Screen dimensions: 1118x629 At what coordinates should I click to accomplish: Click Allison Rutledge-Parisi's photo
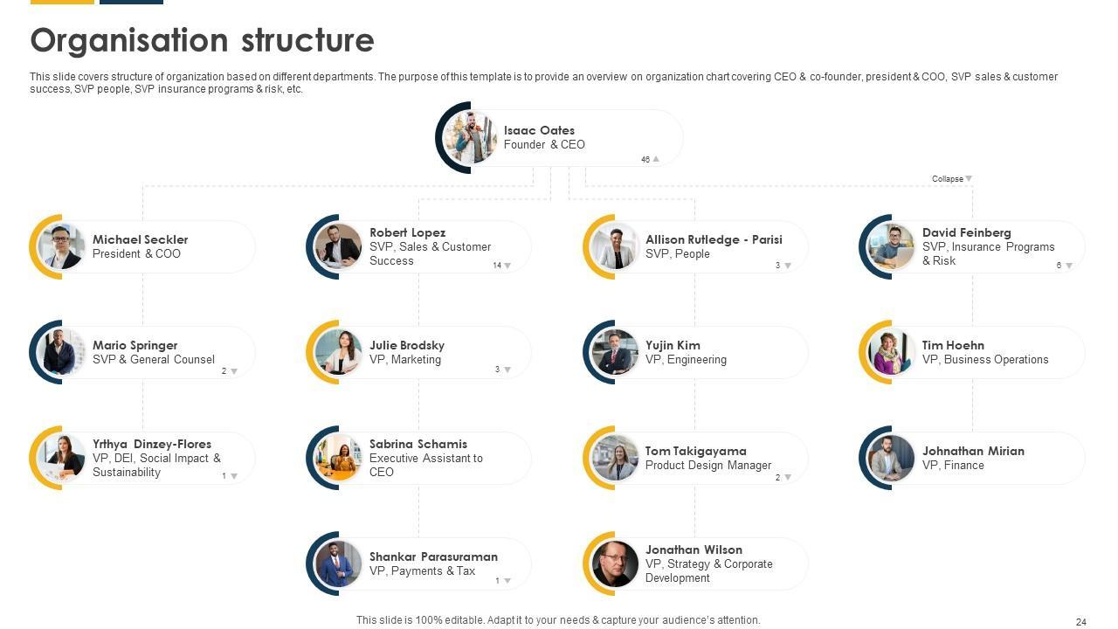pos(615,247)
